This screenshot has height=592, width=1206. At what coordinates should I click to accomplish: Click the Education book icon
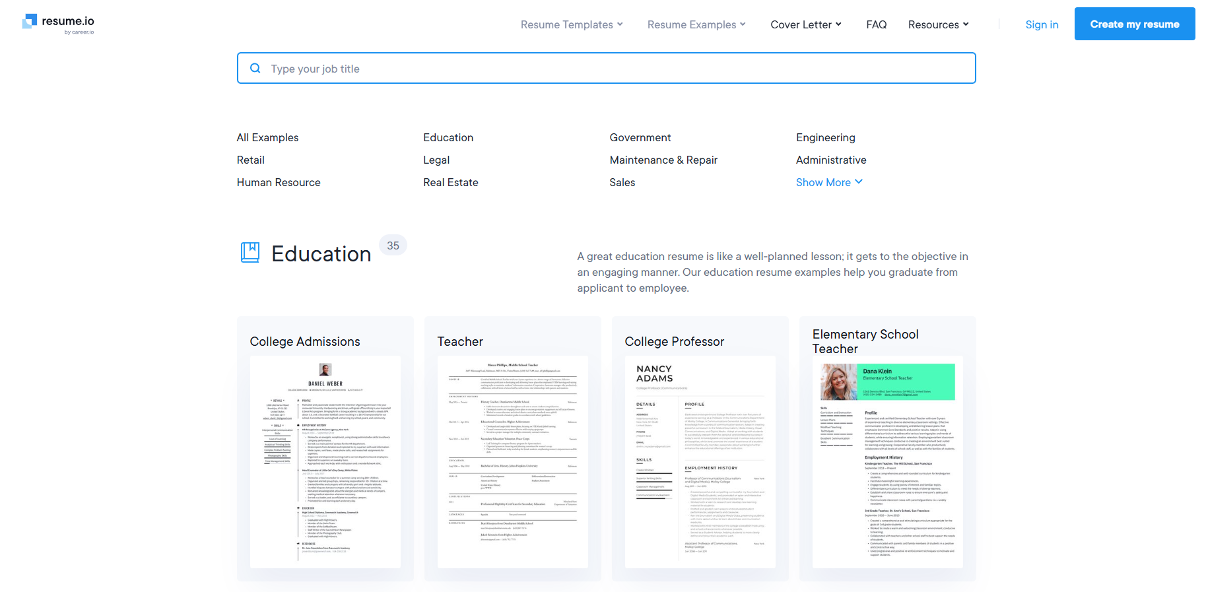(x=250, y=253)
